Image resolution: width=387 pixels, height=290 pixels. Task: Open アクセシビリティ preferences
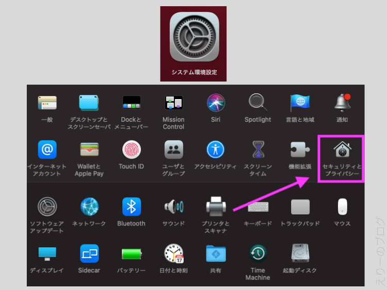click(216, 150)
